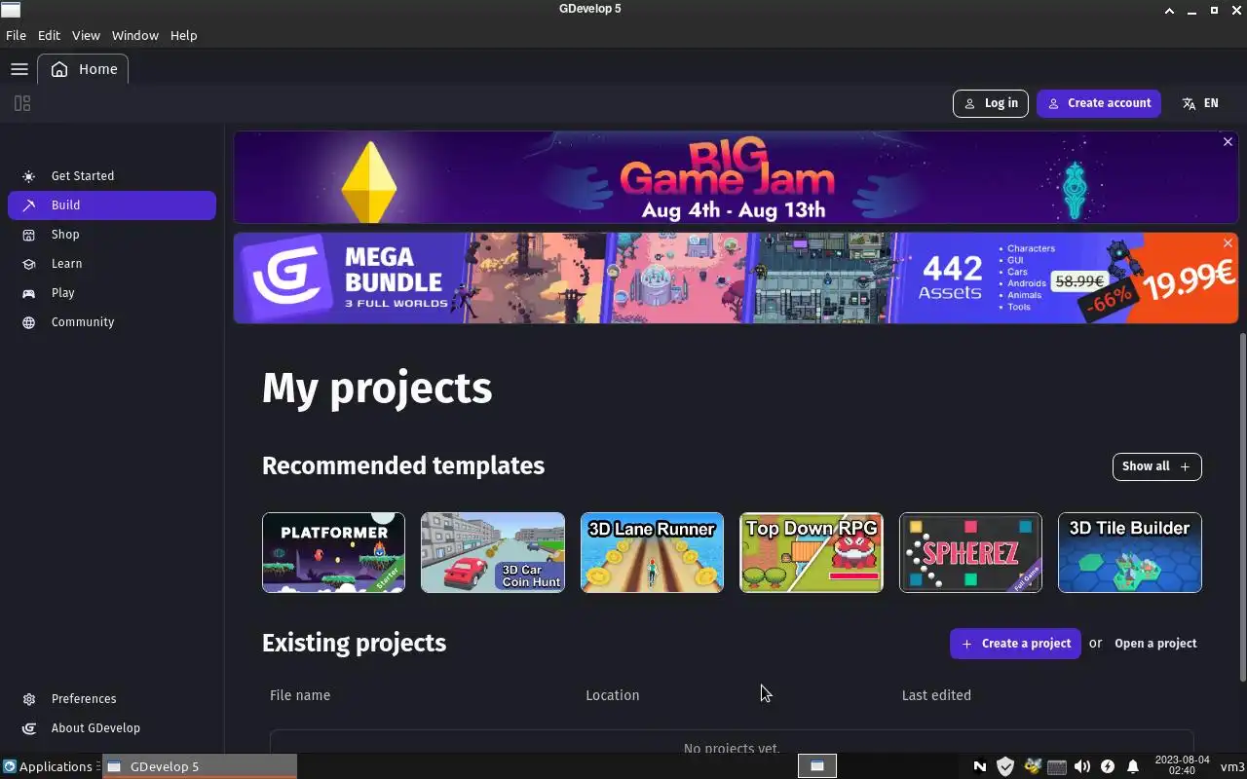Open the Top Down RPG template
The image size is (1247, 779).
click(812, 552)
